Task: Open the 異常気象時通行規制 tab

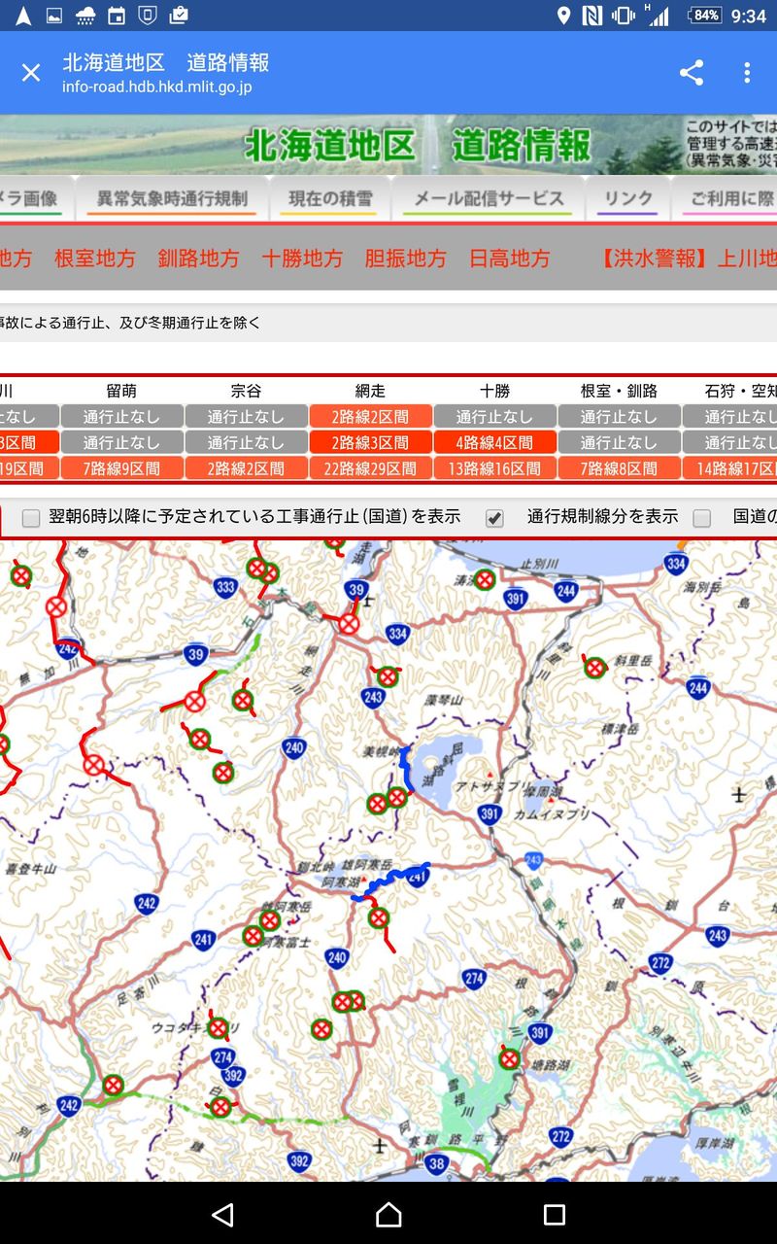Action: [x=172, y=199]
